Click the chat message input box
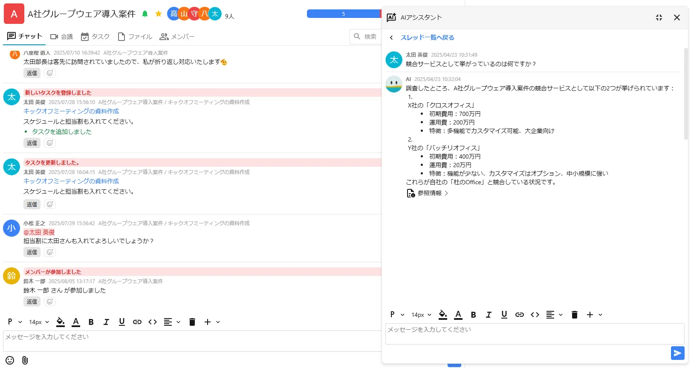Image resolution: width=691 pixels, height=368 pixels. point(192,341)
